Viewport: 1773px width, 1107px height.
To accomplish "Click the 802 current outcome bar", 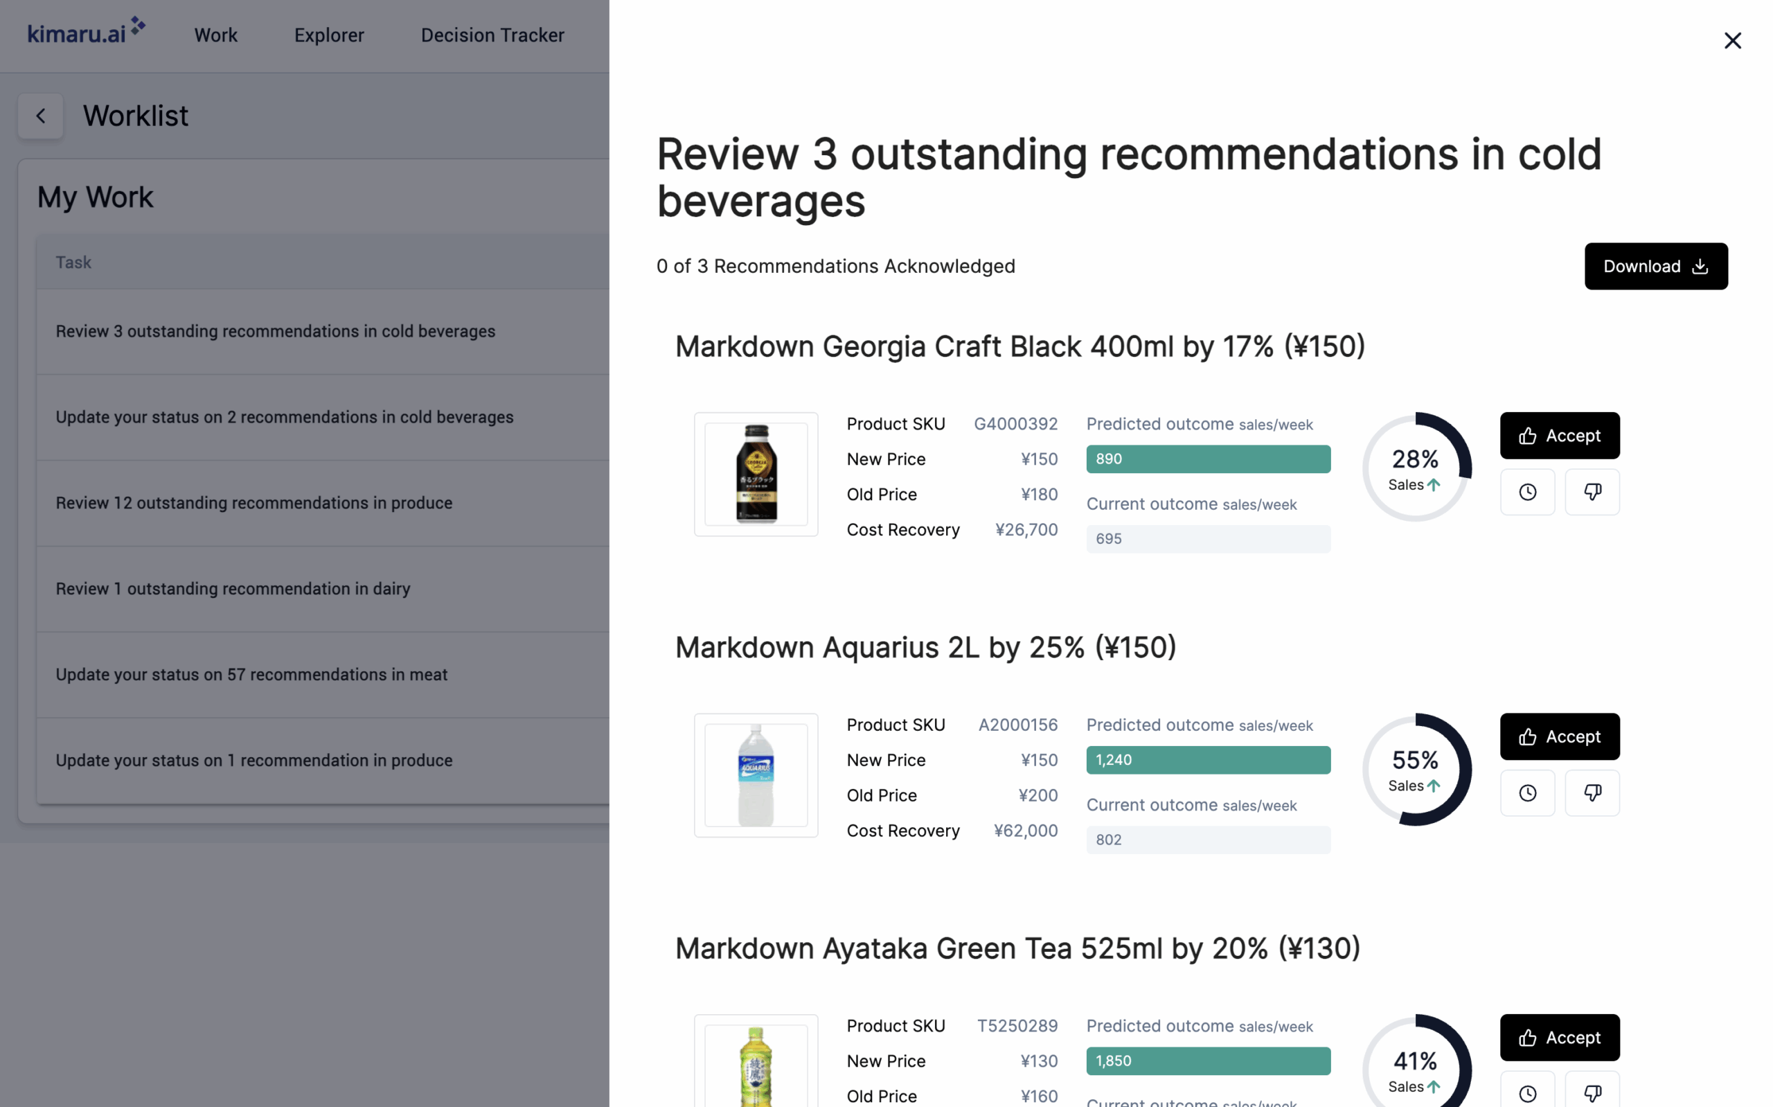I will click(1207, 840).
